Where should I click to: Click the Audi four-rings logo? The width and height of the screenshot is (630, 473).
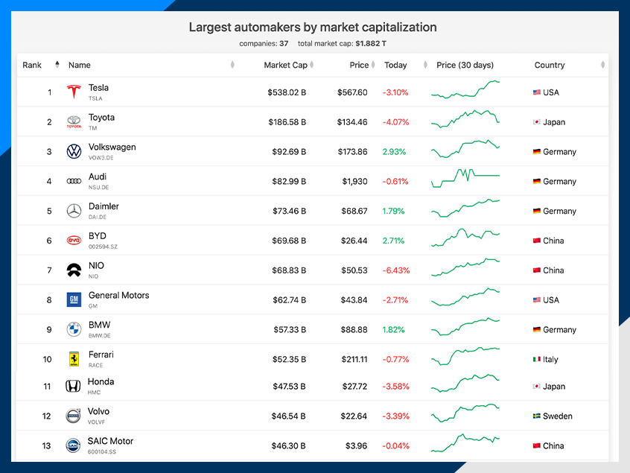point(74,181)
